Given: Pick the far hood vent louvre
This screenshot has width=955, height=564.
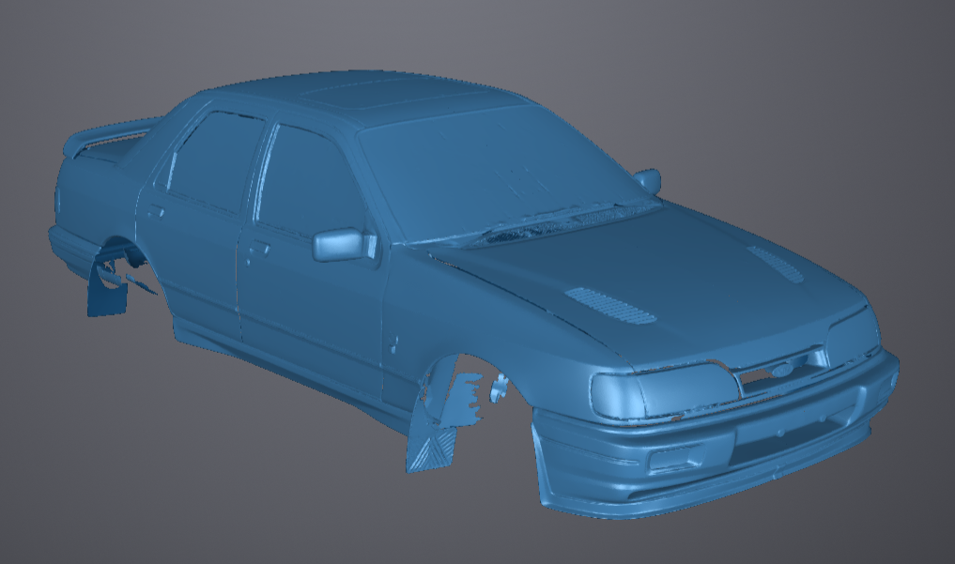Looking at the screenshot, I should (x=777, y=263).
